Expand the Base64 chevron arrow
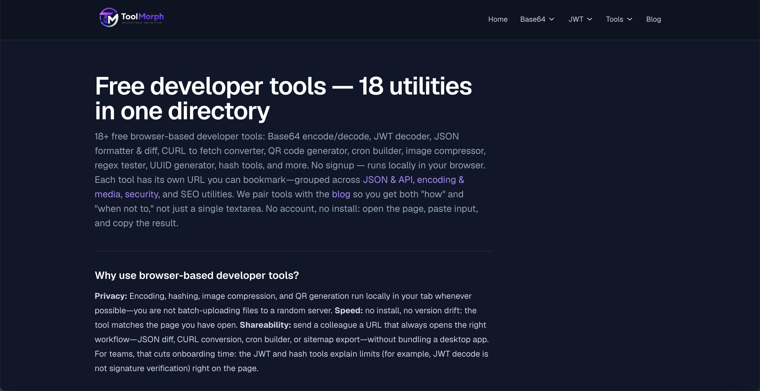760x391 pixels. point(551,19)
